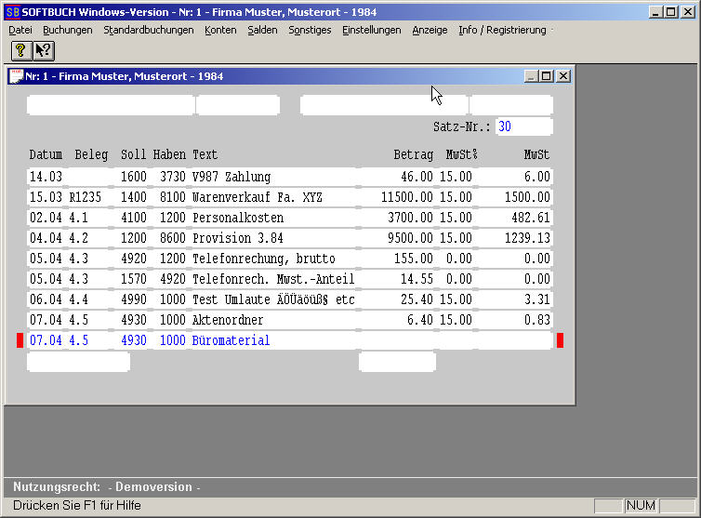Maximize the inner Firma Muster window
This screenshot has height=518, width=701.
[547, 76]
